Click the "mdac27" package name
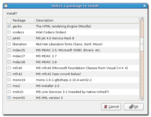The height and width of the screenshot is (117, 151). 19,56
